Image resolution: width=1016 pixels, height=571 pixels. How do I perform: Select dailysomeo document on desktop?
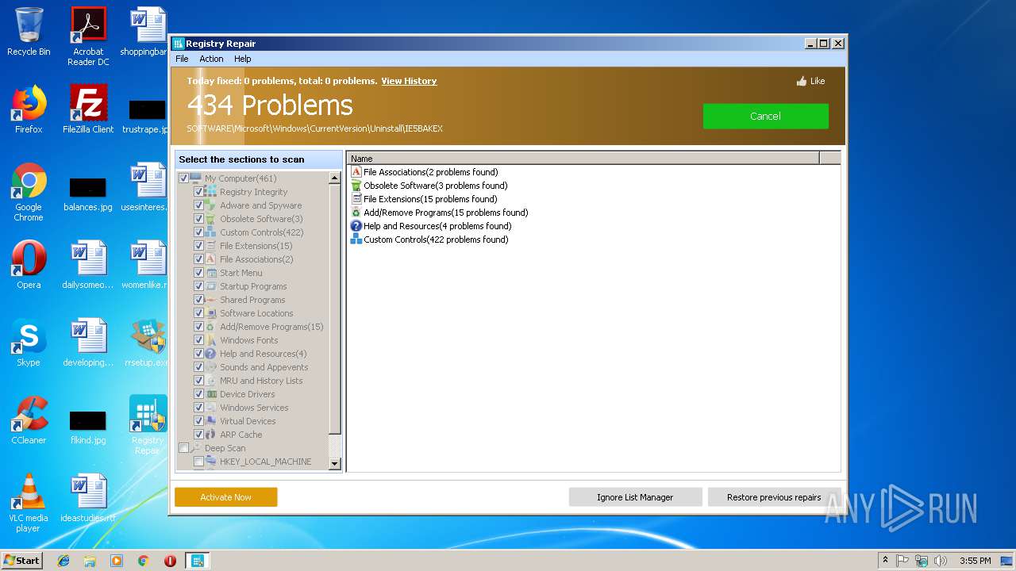(88, 265)
